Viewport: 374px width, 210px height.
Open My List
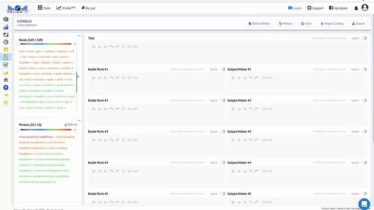[x=88, y=8]
